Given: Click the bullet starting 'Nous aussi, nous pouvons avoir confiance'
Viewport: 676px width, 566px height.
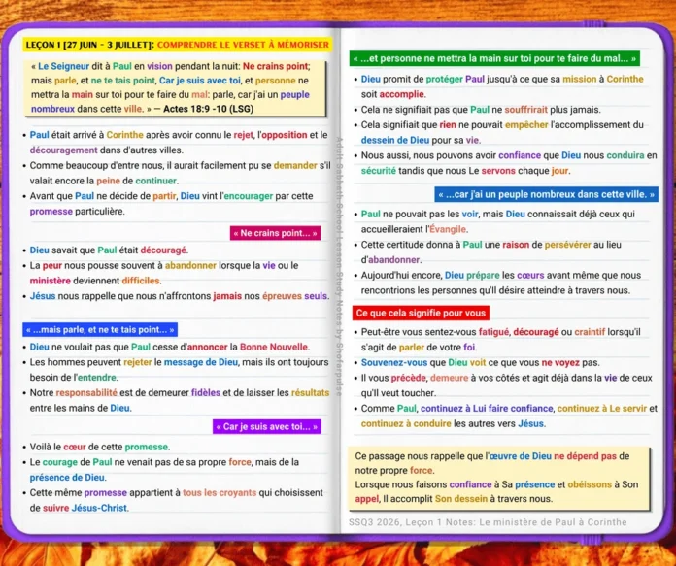Looking at the screenshot, I should [506, 163].
